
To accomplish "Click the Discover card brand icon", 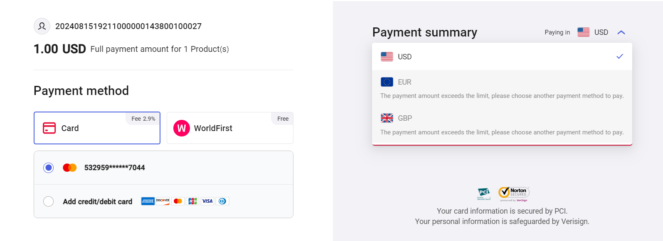I will point(163,201).
